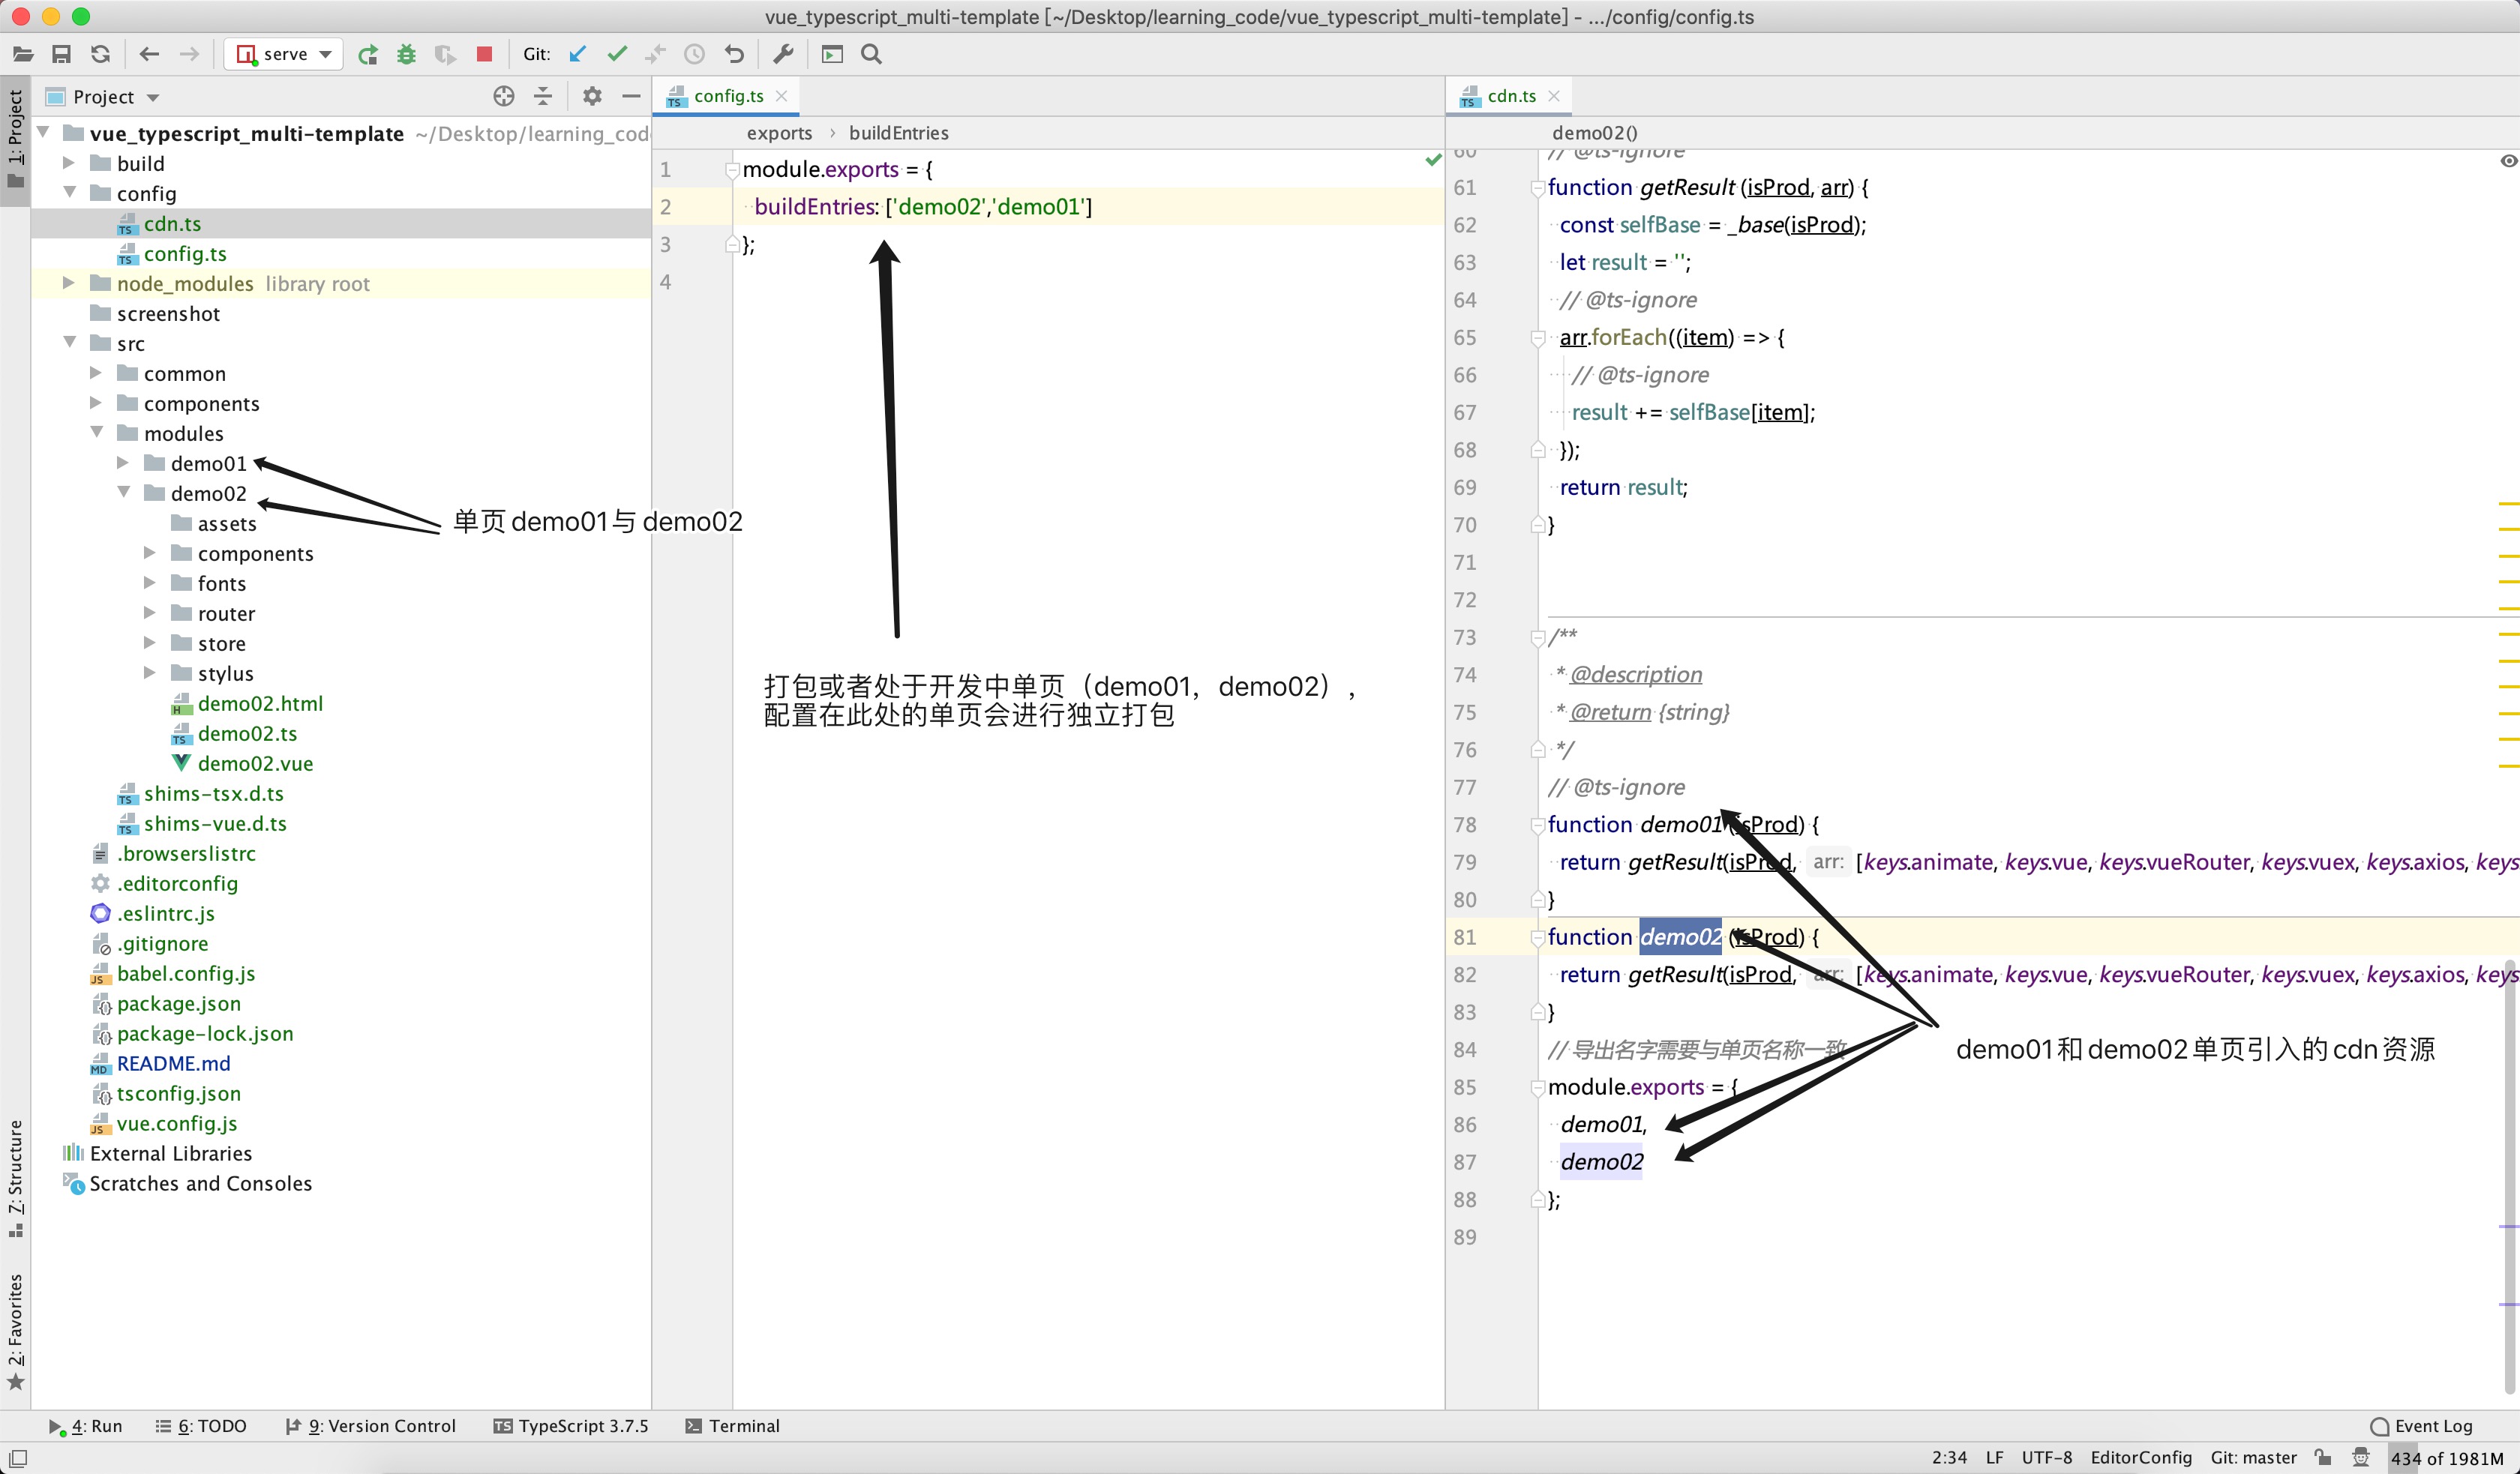This screenshot has width=2520, height=1474.
Task: Click the Git update project blue arrow
Action: 578,54
